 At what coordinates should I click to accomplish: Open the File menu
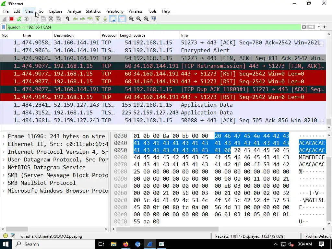[6, 11]
